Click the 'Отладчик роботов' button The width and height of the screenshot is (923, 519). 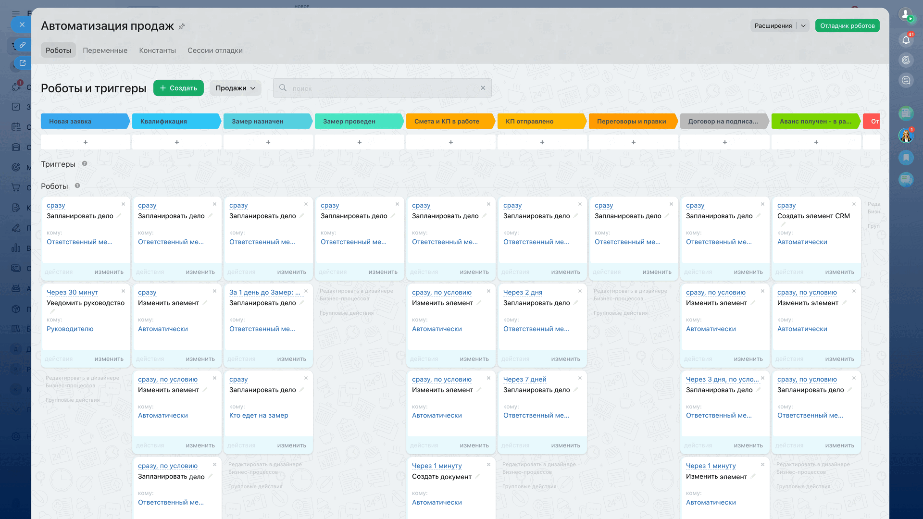[x=847, y=26]
